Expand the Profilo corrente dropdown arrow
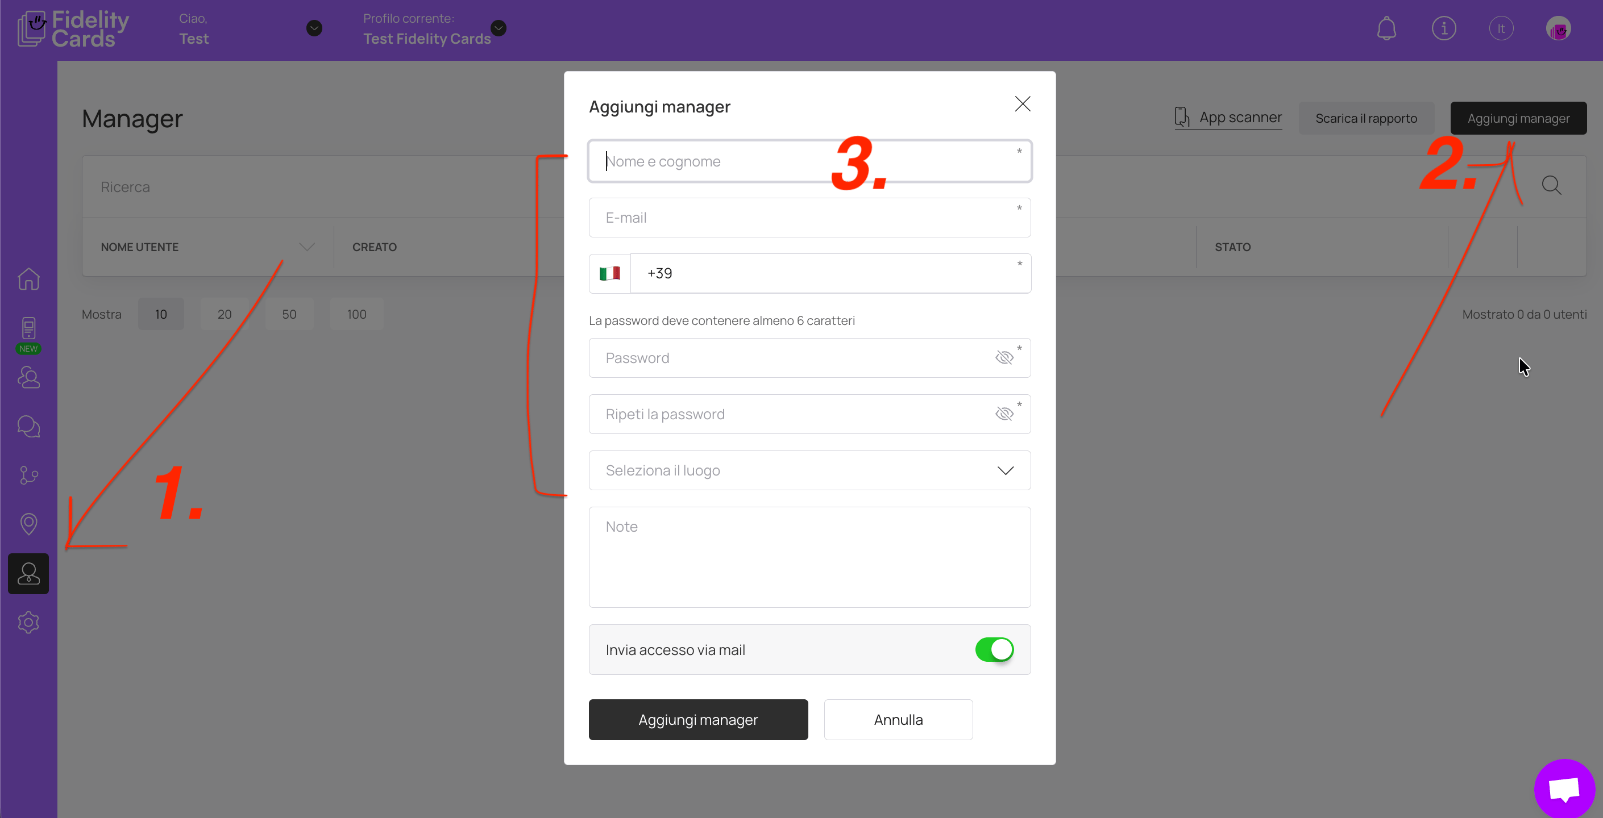The height and width of the screenshot is (818, 1603). pos(499,28)
